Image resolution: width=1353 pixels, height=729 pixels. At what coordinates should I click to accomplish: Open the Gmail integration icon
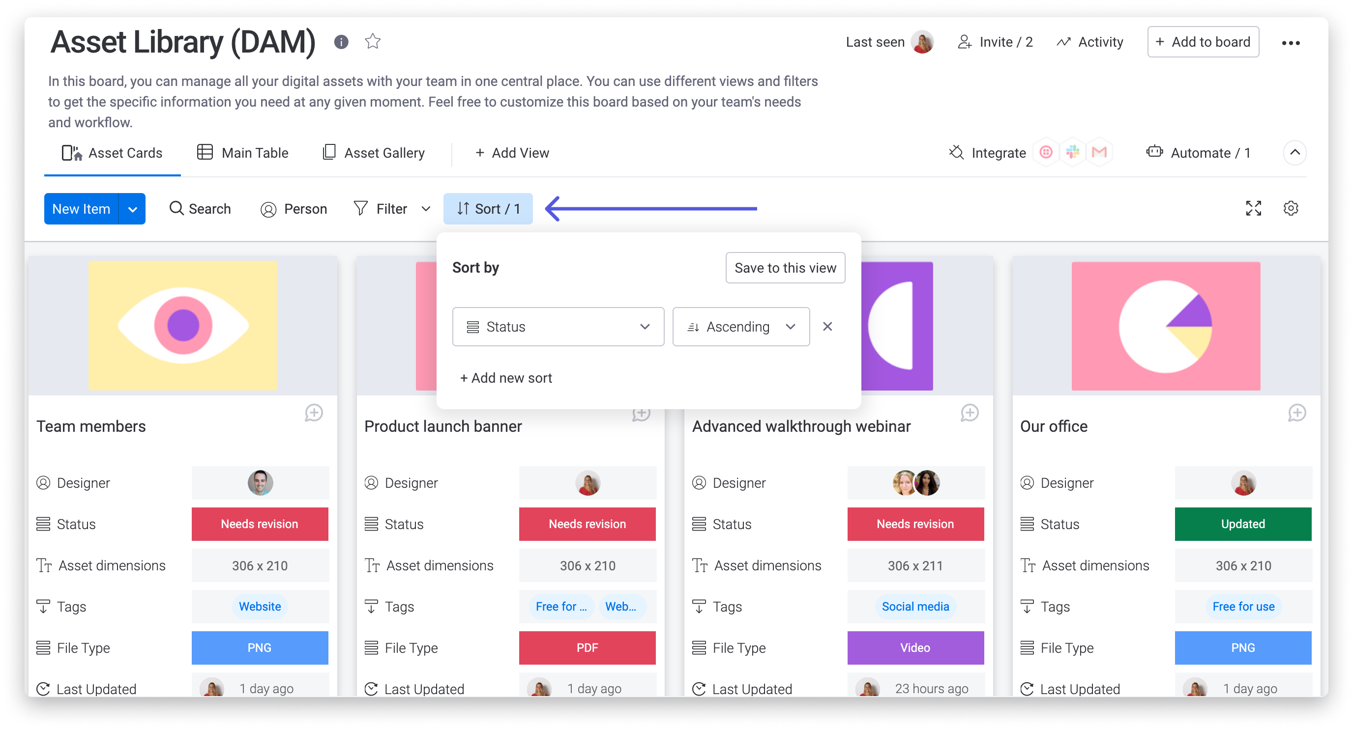tap(1099, 152)
